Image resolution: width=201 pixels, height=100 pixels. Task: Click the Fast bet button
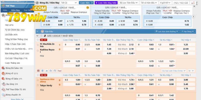(x=60, y=71)
